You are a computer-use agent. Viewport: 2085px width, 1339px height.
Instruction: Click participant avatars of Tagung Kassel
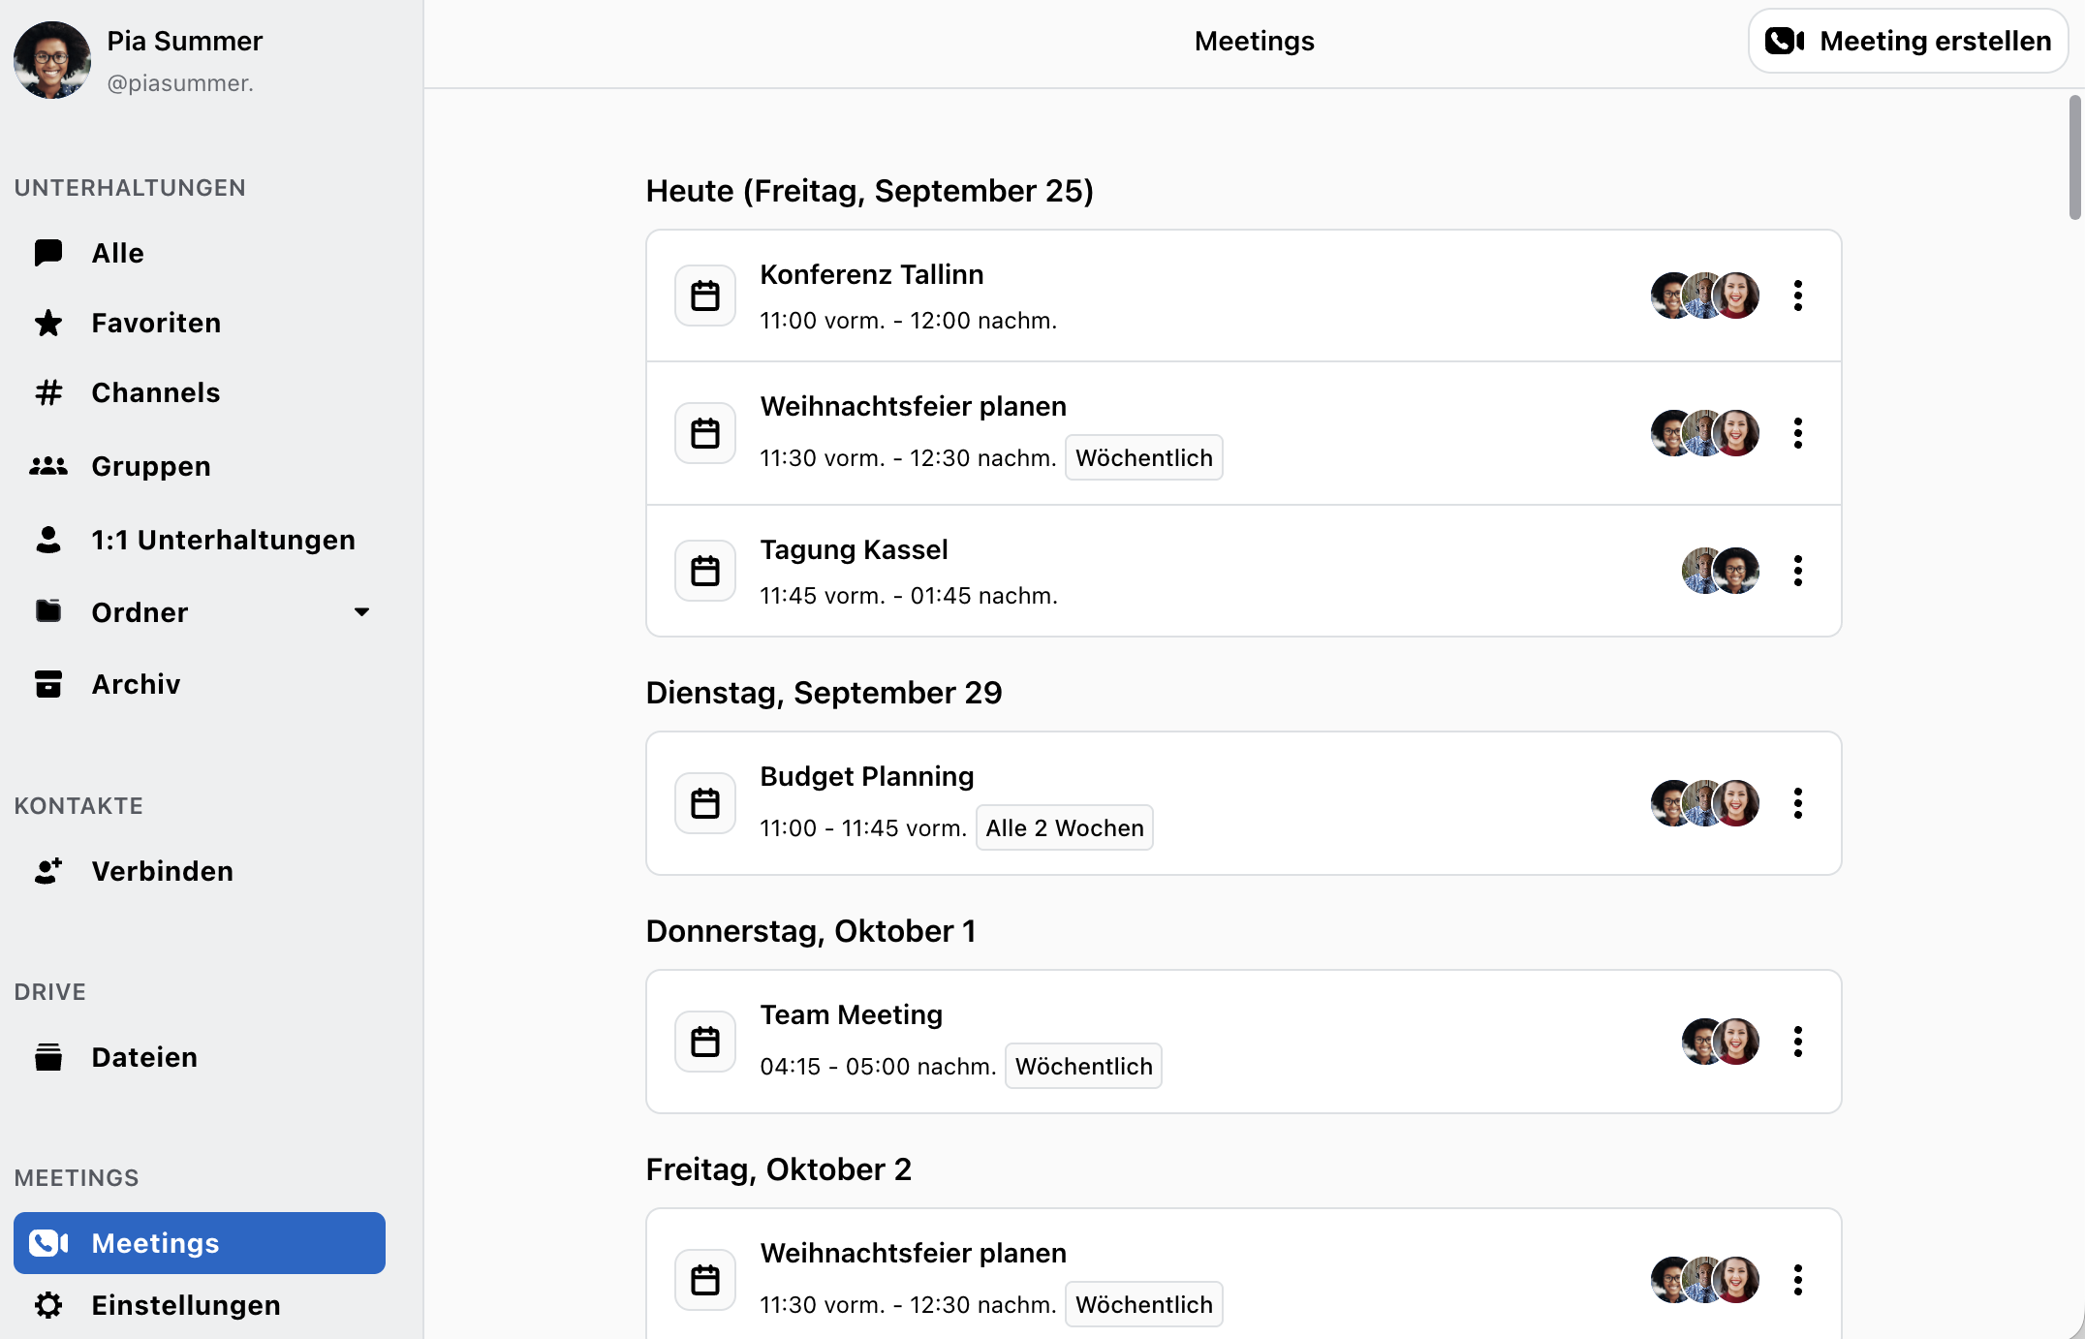pyautogui.click(x=1721, y=571)
